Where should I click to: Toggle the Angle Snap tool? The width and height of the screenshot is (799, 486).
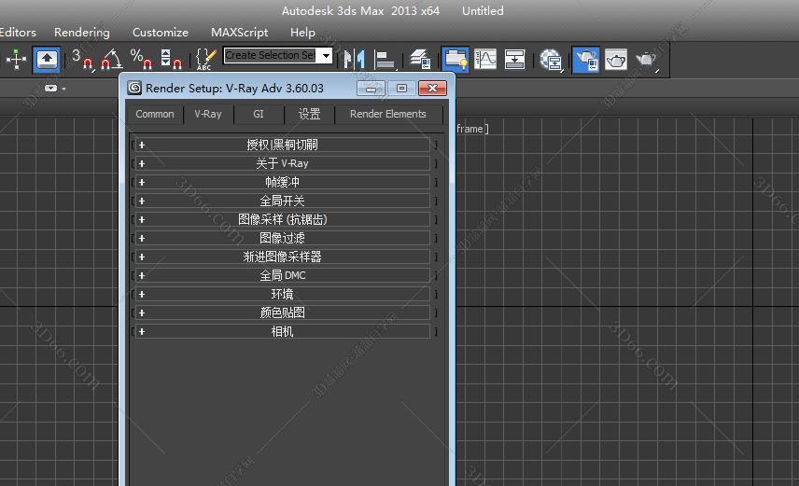pyautogui.click(x=111, y=59)
